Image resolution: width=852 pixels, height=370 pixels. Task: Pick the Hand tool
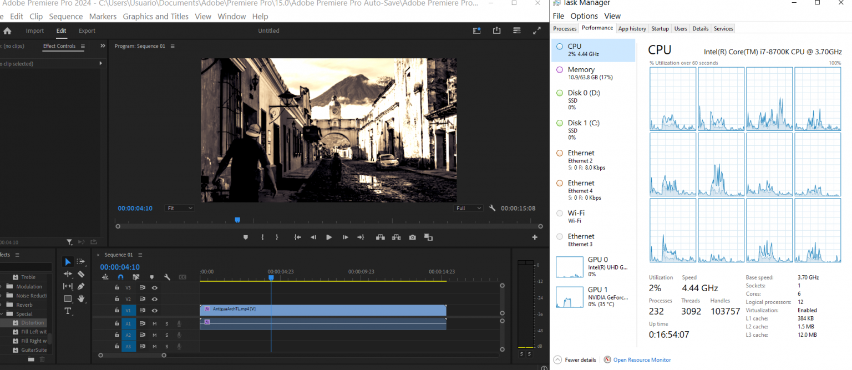81,298
